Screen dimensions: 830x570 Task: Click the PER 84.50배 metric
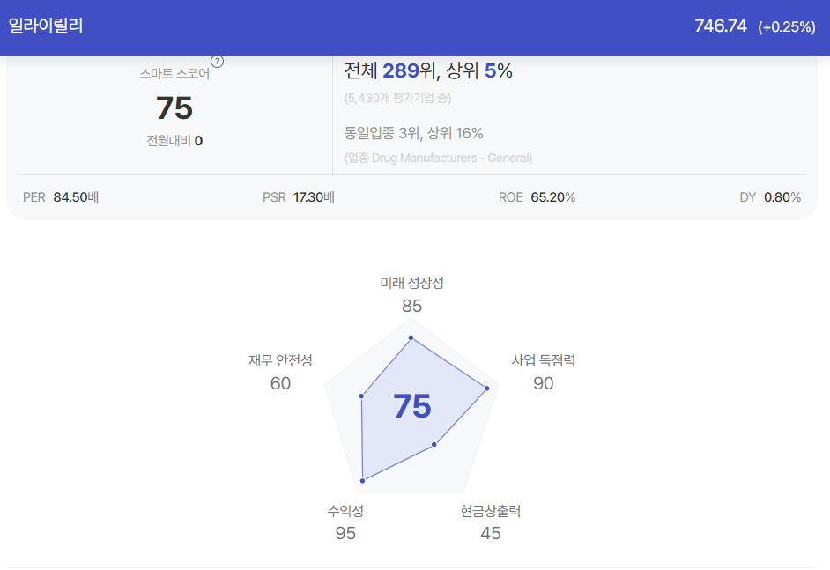coord(60,197)
